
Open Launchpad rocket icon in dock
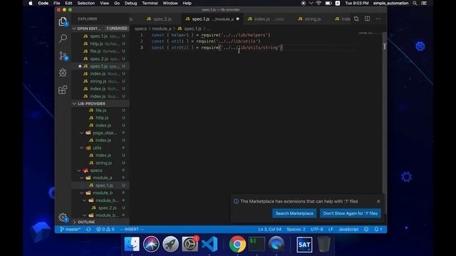(x=170, y=244)
